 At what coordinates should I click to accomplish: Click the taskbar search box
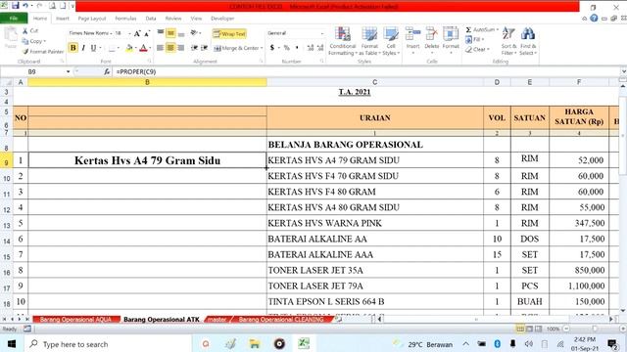point(109,343)
